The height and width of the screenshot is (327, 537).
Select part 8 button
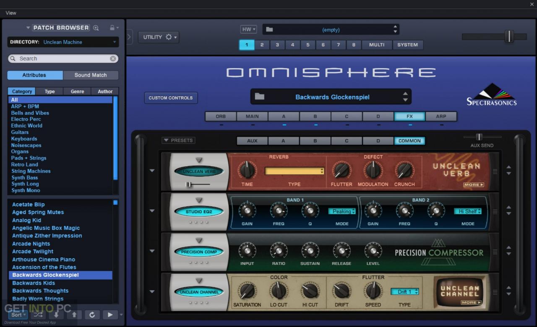coord(354,45)
